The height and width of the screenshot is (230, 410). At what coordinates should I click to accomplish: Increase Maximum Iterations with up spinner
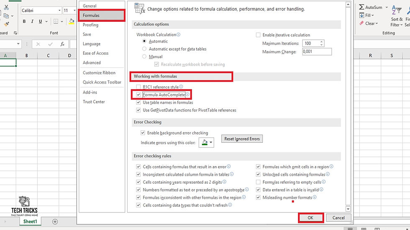(321, 41)
